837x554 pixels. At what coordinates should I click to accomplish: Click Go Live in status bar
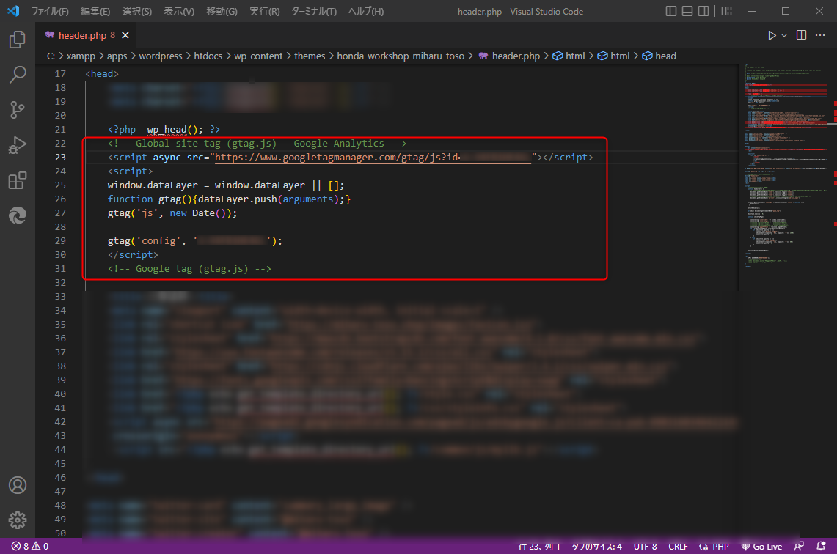click(x=761, y=547)
